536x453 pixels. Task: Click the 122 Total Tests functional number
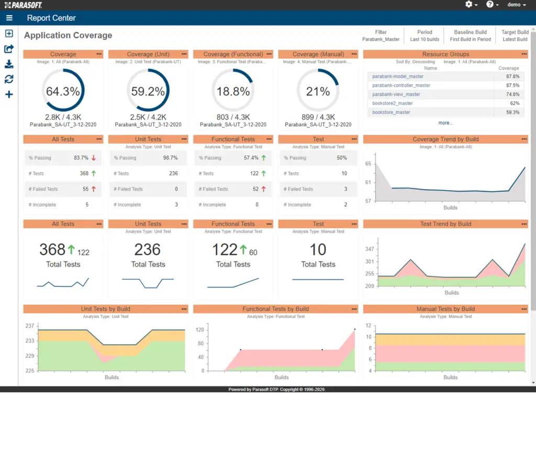(x=225, y=250)
